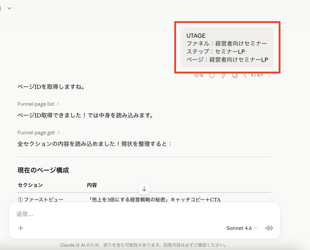Edit the UTAGE message via the pencil icon
Image resolution: width=310 pixels, height=250 pixels.
click(x=223, y=75)
